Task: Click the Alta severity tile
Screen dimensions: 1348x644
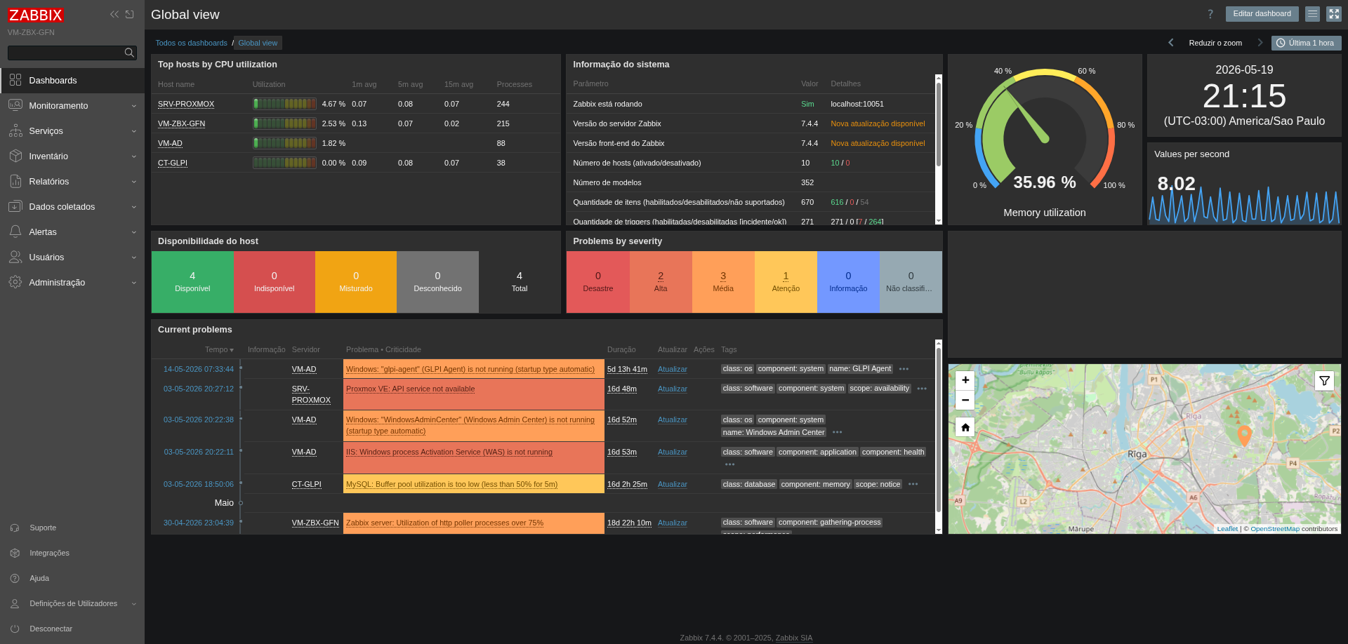Action: (661, 282)
